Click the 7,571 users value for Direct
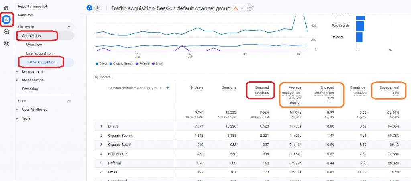Viewport: 411px width, 181px height. point(199,126)
